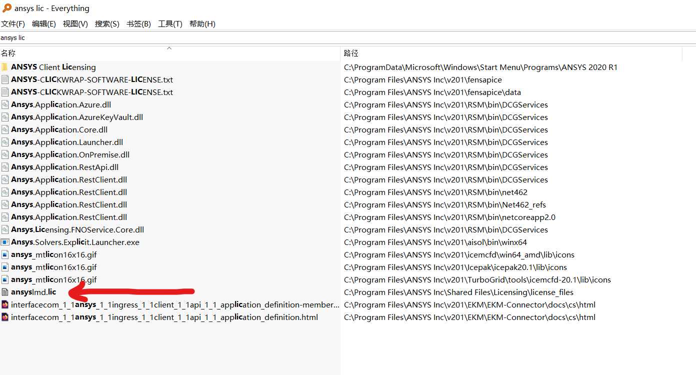Viewport: 696px width, 375px height.
Task: Select ANSYS-CLICKWRAP-SOFTWARE-LICENSE.txt in fensapice\data folder
Action: pos(92,92)
